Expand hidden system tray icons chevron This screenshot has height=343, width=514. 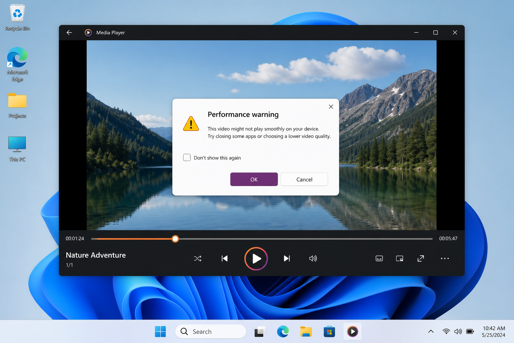point(431,332)
